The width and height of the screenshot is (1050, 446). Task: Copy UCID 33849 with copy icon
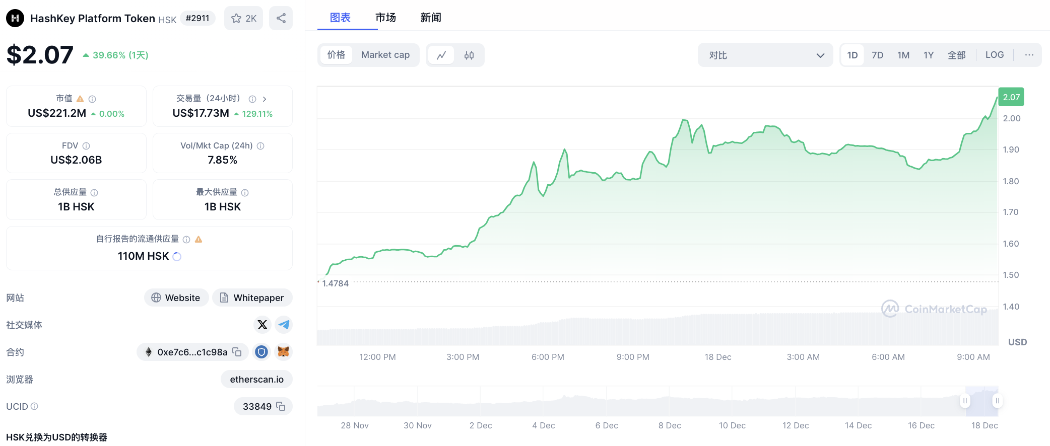coord(281,406)
